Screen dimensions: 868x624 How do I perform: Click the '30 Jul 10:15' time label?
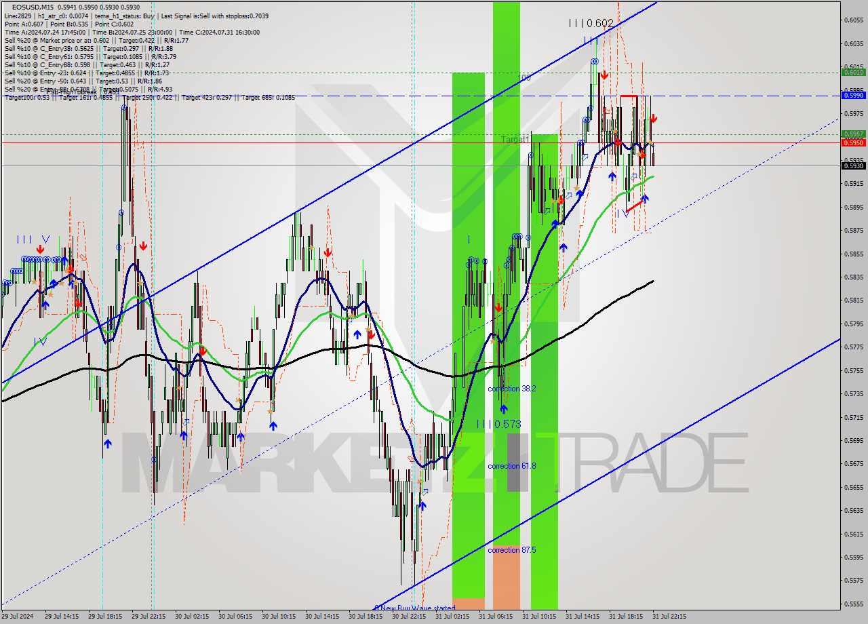(x=280, y=617)
